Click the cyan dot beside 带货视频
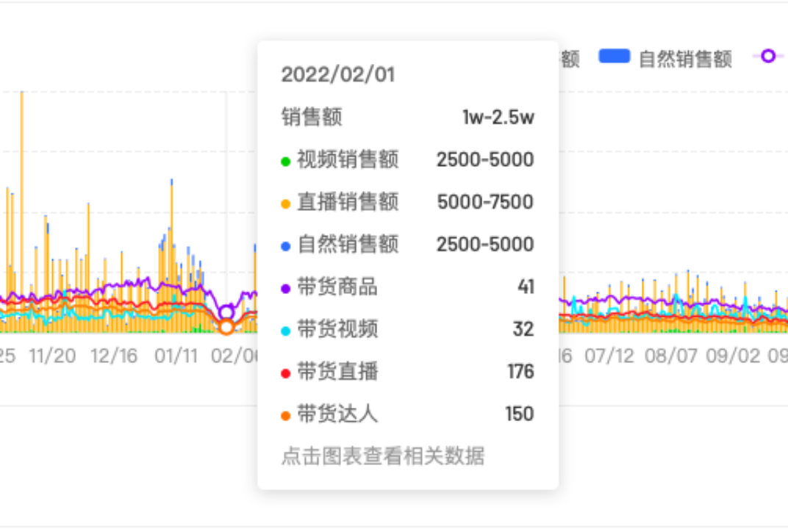Screen dimensions: 788x529 point(286,331)
